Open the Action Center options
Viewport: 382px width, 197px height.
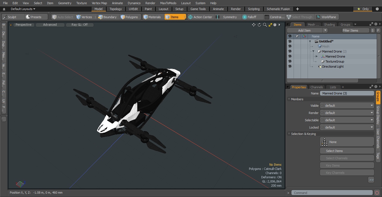[200, 17]
